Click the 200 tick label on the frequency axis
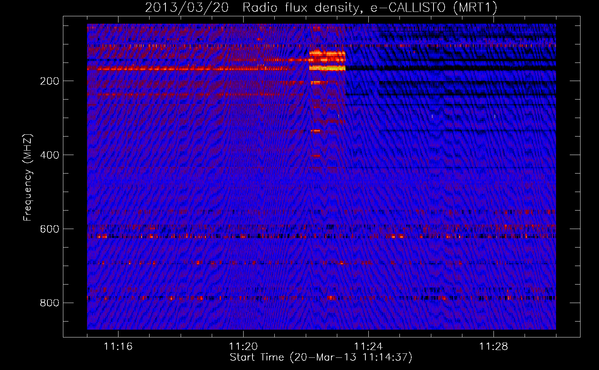The image size is (599, 370). [x=50, y=81]
